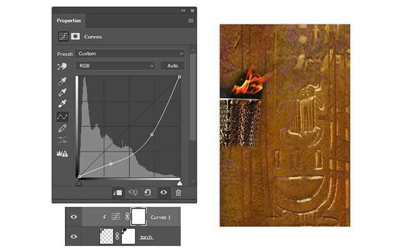Click the Curves 1 layer name
Screen dimensions: 400x251
pos(161,217)
